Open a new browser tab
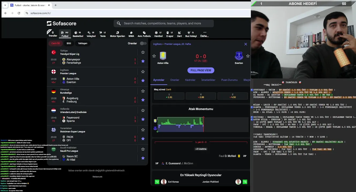The image size is (356, 192). click(55, 5)
